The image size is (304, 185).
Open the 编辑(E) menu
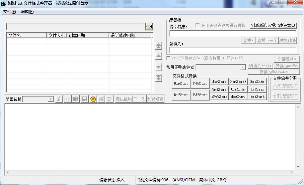coord(27,12)
